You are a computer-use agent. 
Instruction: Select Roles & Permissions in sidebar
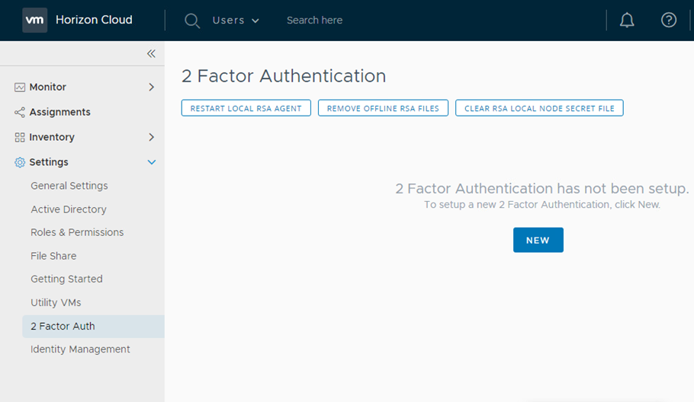click(77, 232)
